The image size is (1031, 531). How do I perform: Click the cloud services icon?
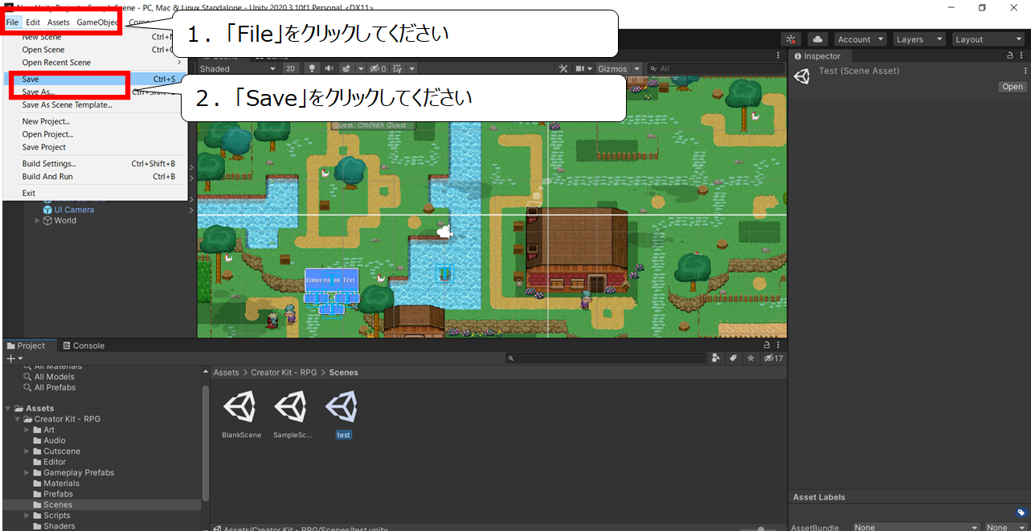click(x=817, y=39)
